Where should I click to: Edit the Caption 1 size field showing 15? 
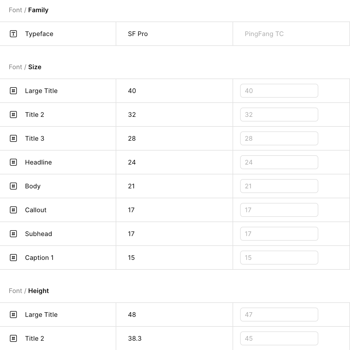[x=279, y=258]
